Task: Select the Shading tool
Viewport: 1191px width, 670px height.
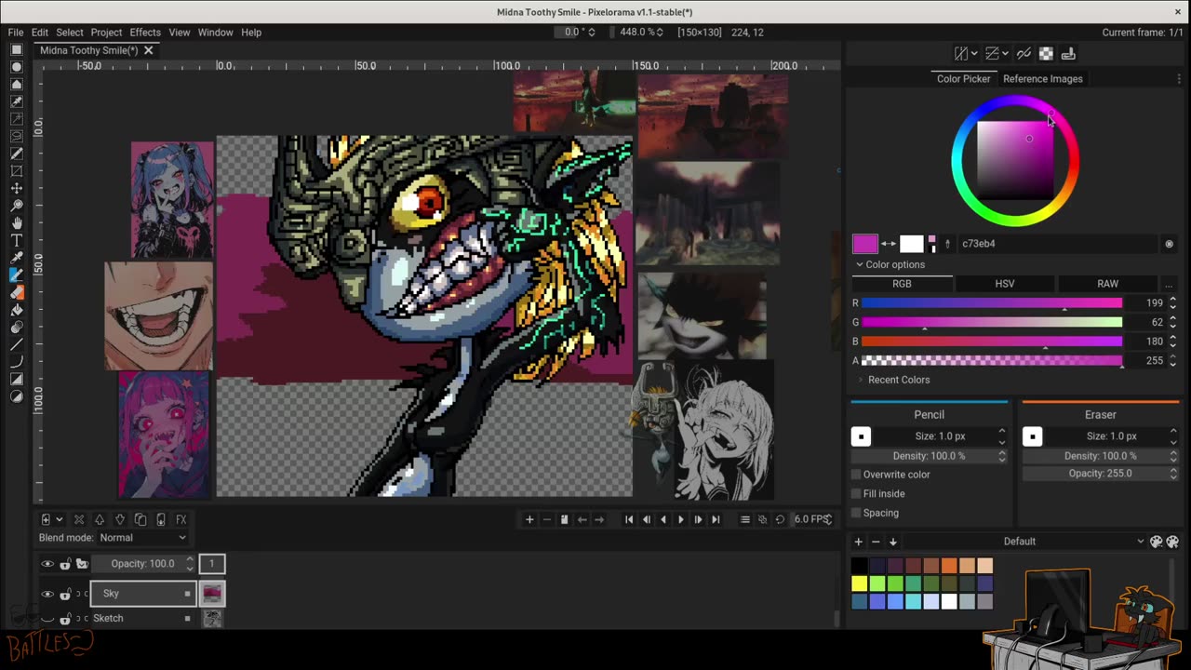Action: click(x=17, y=328)
